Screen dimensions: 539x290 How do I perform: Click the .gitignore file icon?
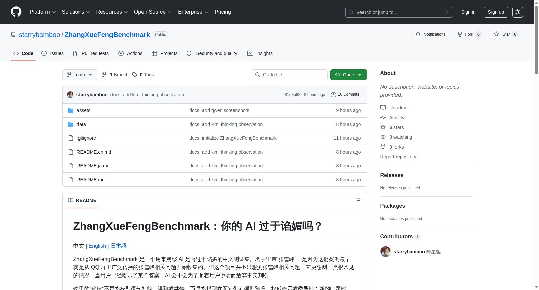pyautogui.click(x=71, y=138)
